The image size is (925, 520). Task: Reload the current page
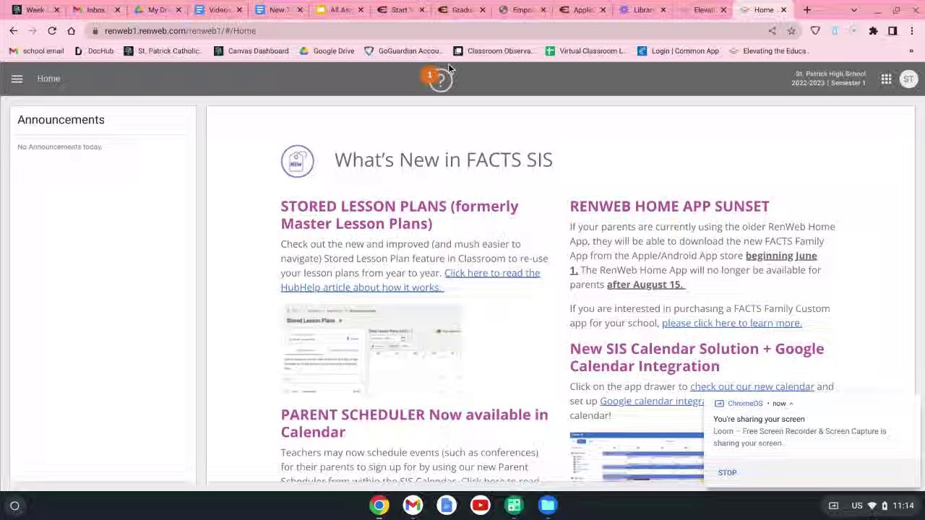pos(52,31)
